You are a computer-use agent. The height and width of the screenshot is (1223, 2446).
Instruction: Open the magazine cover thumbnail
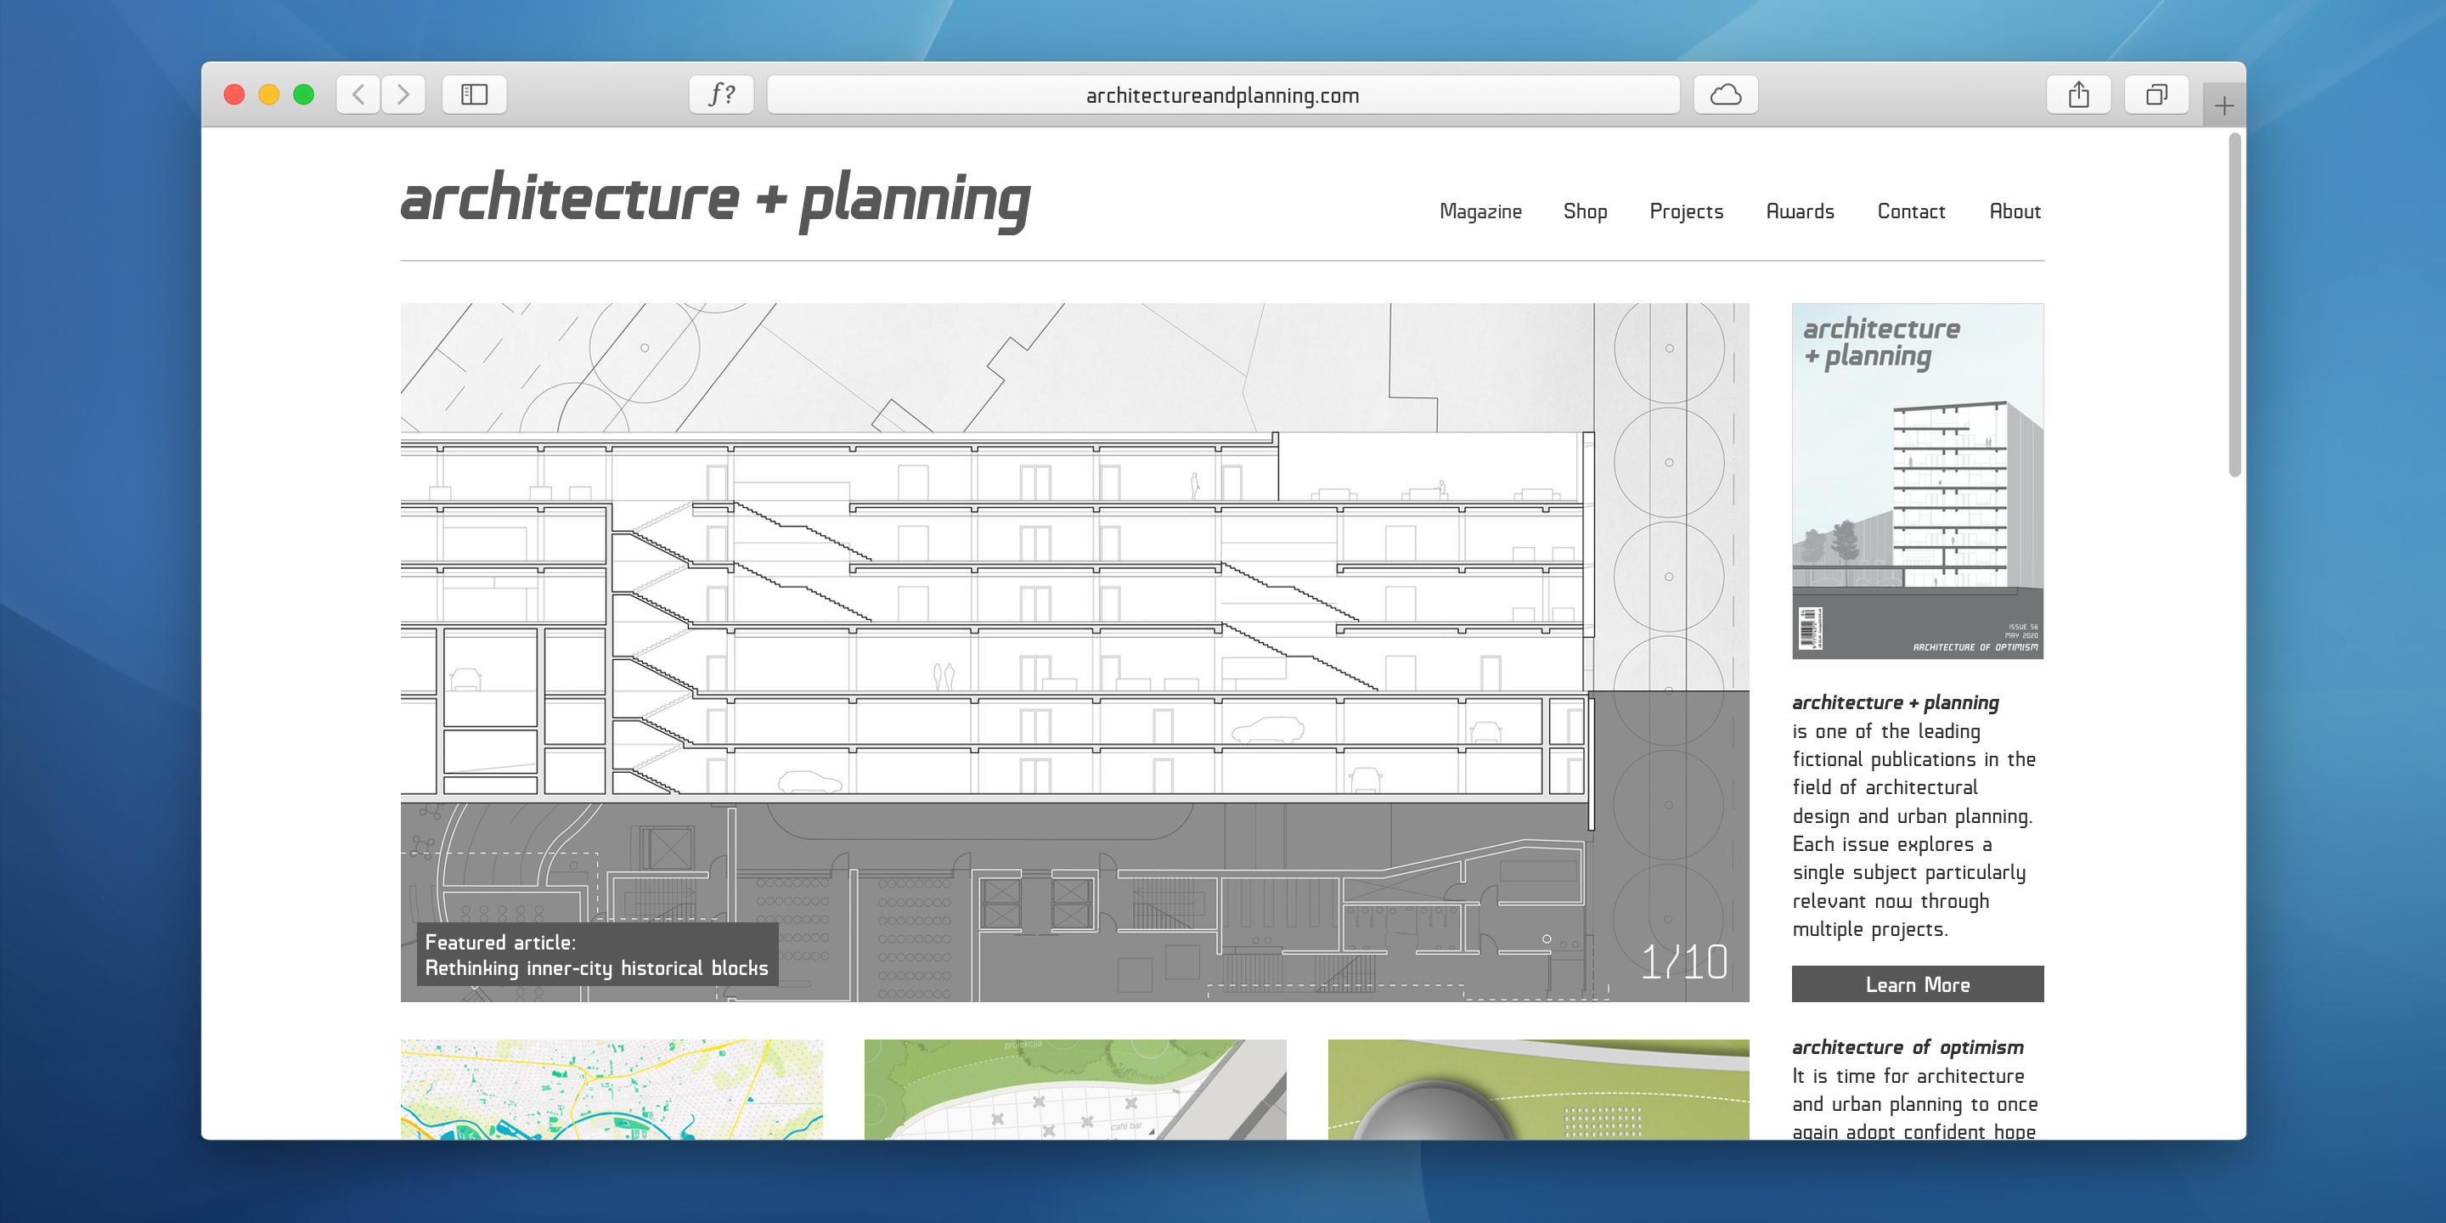click(1917, 481)
